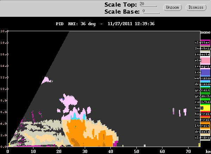This screenshot has width=211, height=154.
Task: Click the Dismiss button
Action: click(x=196, y=7)
